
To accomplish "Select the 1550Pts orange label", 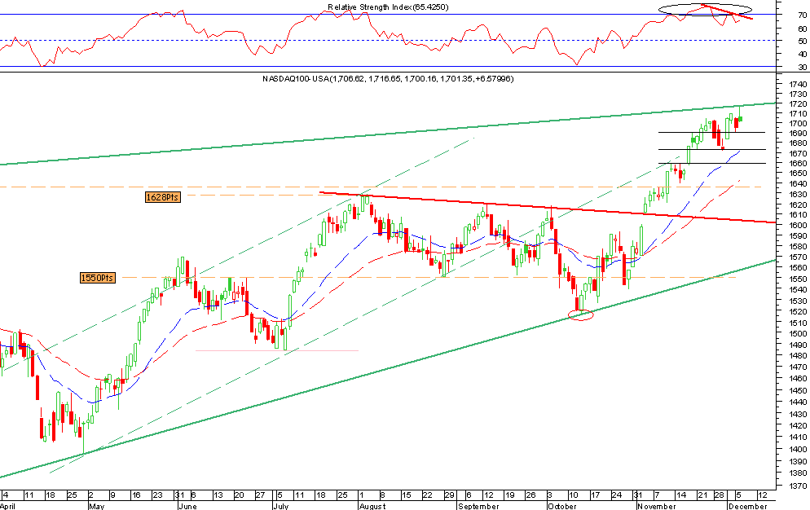I will 97,278.
